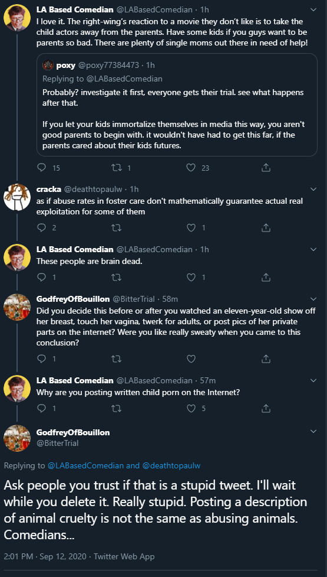This screenshot has height=577, width=327.
Task: Open chevron menu on the 57m tweet
Action: 313,380
